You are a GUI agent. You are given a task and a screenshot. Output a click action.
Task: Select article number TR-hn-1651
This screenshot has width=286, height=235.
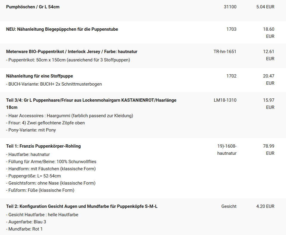click(225, 52)
